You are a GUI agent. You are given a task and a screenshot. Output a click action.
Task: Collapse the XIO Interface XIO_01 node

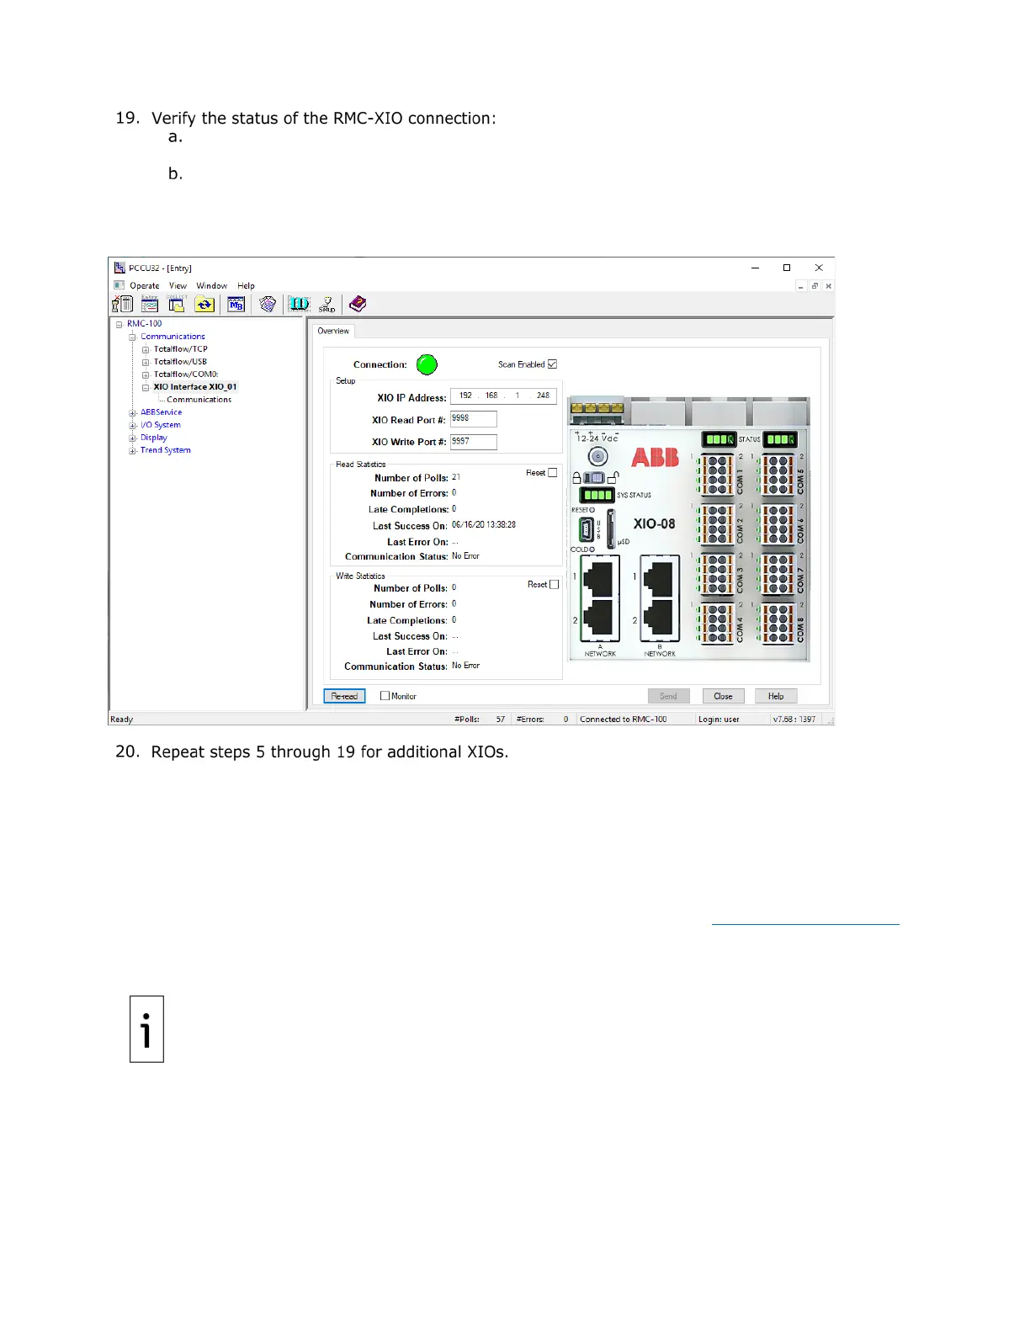tap(146, 387)
